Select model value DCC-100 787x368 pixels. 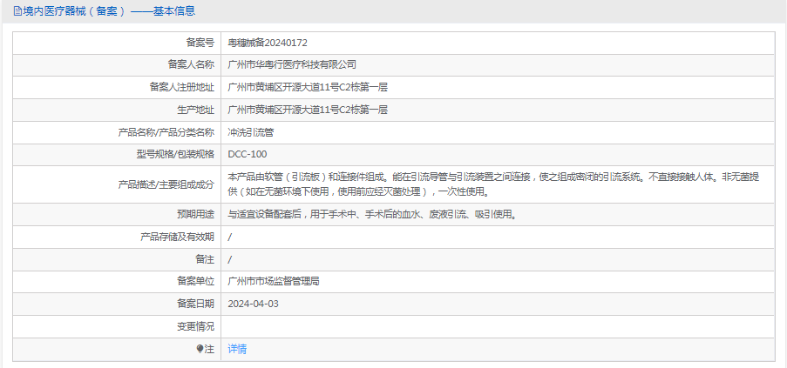tap(248, 154)
